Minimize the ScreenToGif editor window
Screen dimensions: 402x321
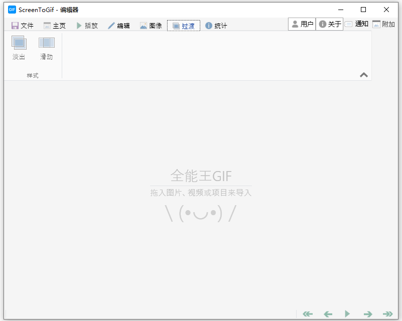[340, 10]
